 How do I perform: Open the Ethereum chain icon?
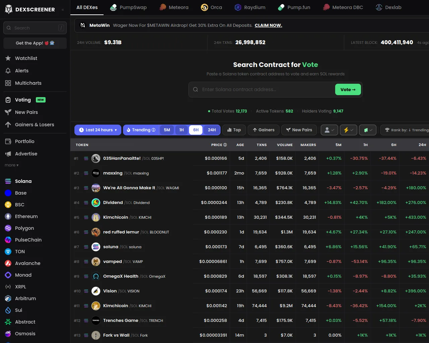[8, 216]
